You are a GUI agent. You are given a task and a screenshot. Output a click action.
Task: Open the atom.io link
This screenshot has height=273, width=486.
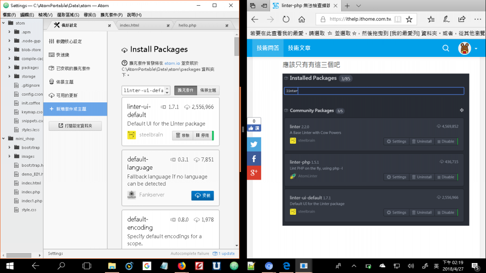tap(172, 63)
